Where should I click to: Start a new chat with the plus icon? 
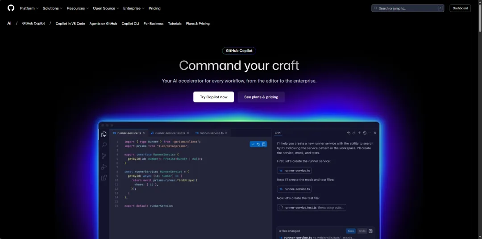point(359,133)
